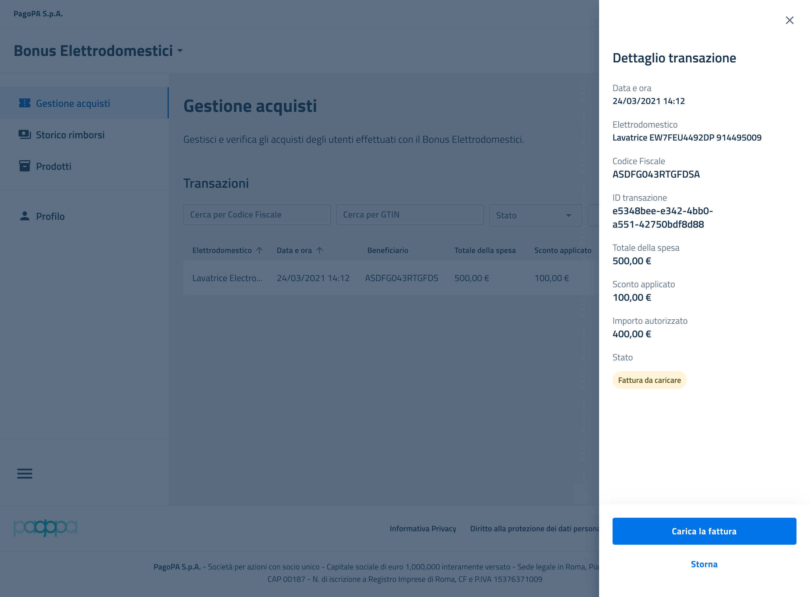Open the Stato filter dropdown
The width and height of the screenshot is (810, 597).
tap(535, 215)
